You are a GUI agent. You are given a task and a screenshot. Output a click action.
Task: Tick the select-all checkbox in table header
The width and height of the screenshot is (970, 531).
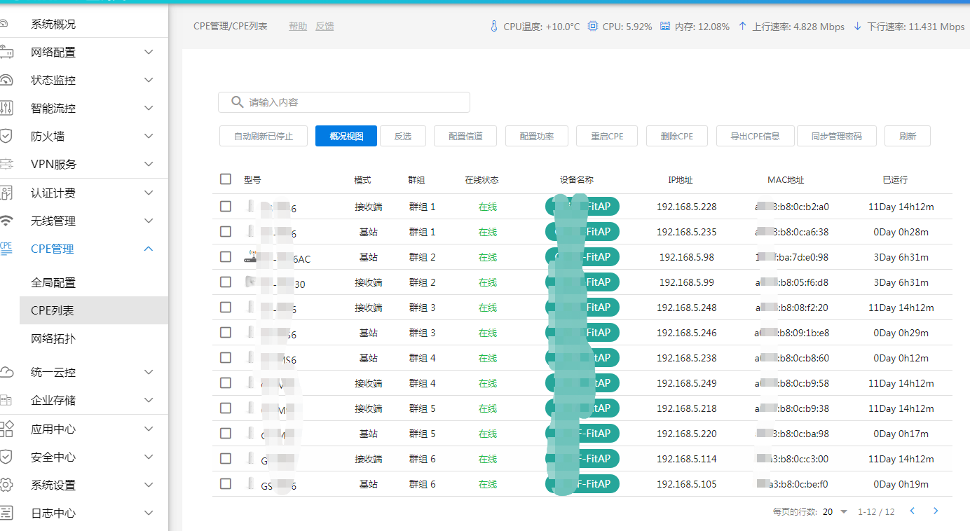tap(225, 179)
